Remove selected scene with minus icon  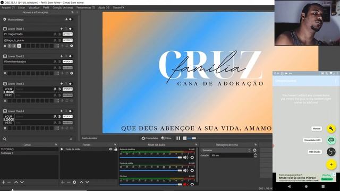click(9, 183)
